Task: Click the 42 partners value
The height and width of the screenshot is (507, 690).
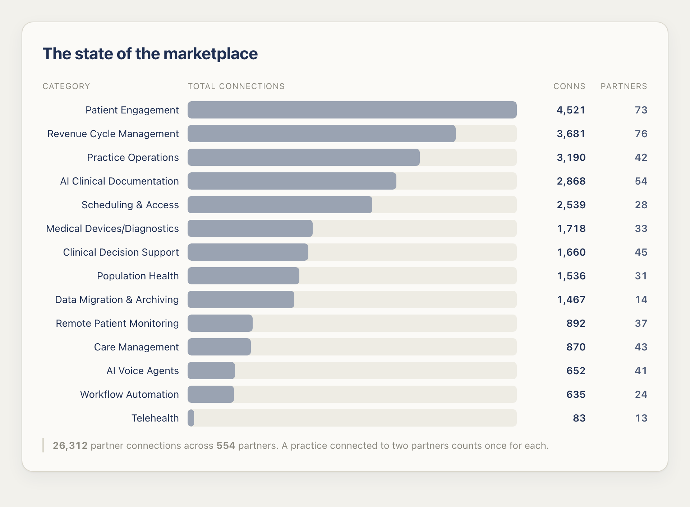Action: 641,157
